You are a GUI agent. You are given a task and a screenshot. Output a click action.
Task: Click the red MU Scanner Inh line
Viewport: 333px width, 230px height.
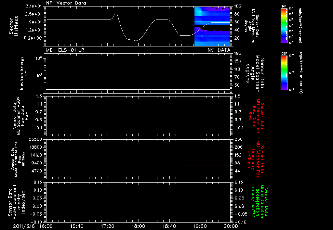click(x=207, y=126)
